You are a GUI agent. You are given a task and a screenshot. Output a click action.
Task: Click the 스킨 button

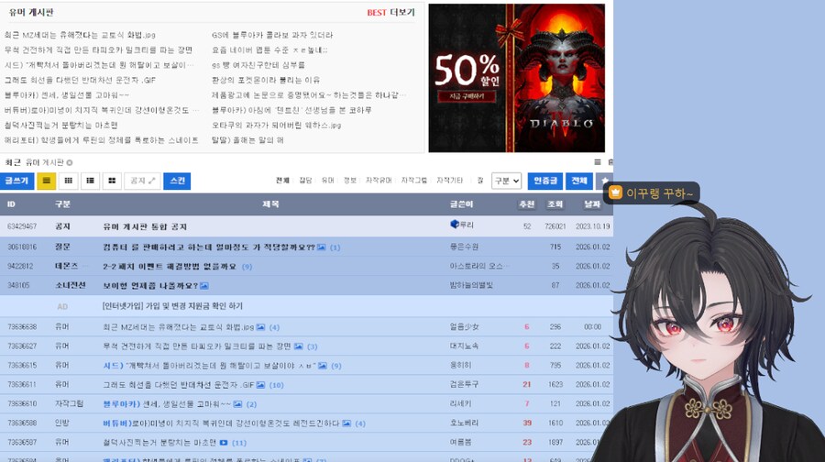point(177,181)
